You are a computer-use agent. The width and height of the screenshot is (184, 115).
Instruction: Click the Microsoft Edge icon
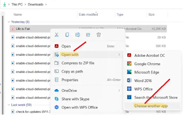coord(129,72)
